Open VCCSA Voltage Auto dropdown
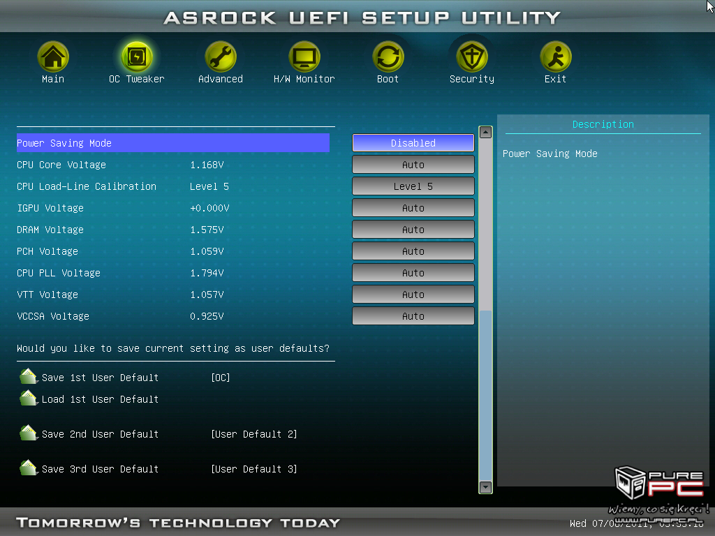 pos(413,316)
